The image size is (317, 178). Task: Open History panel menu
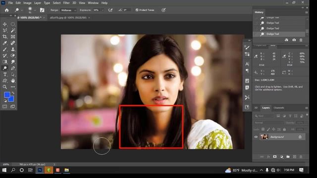tap(307, 12)
